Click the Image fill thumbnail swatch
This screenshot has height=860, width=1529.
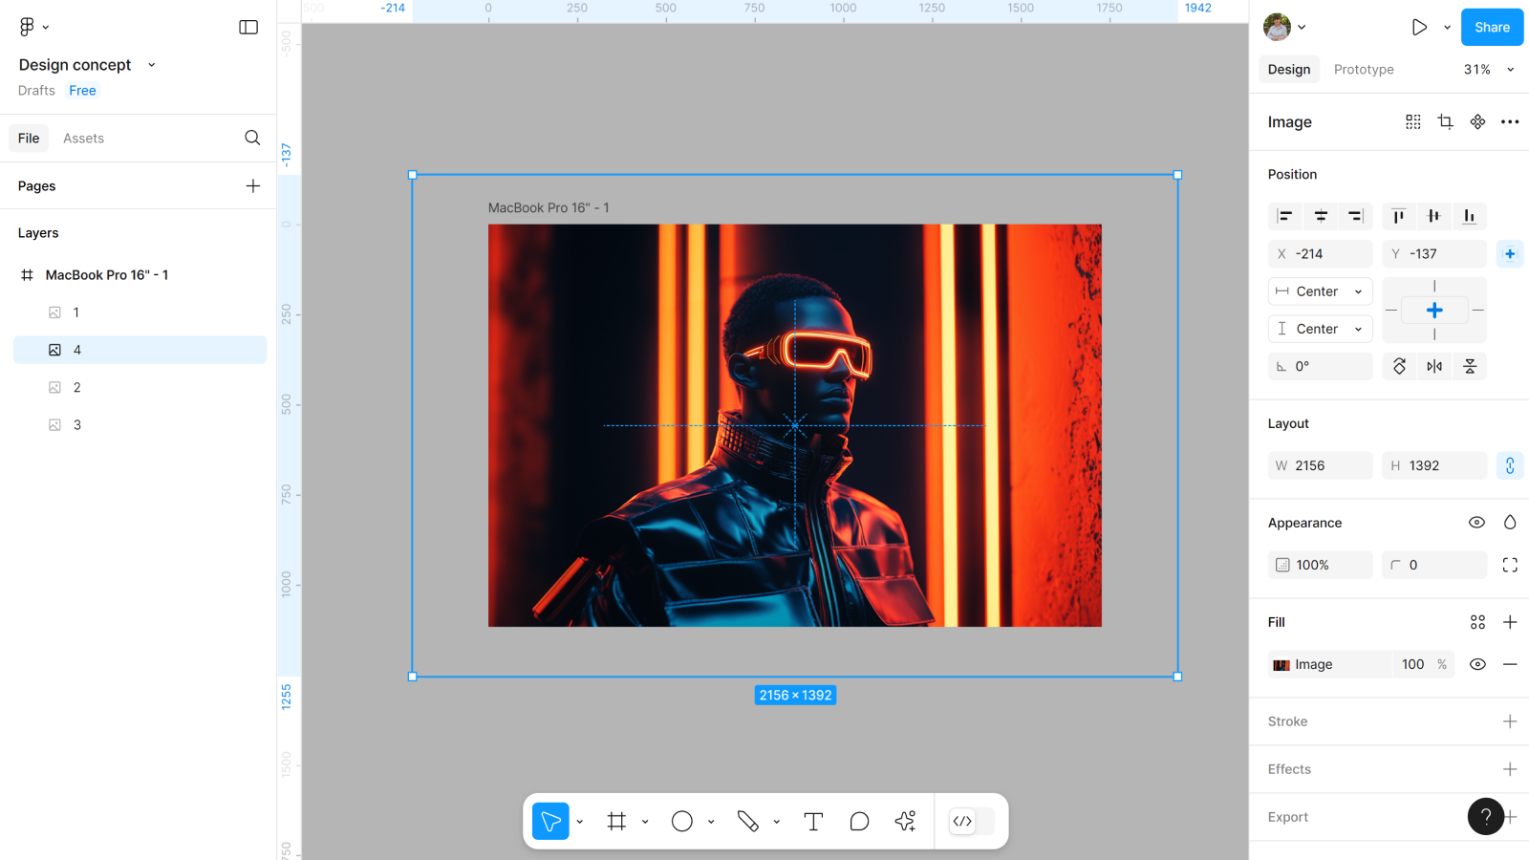pyautogui.click(x=1281, y=665)
